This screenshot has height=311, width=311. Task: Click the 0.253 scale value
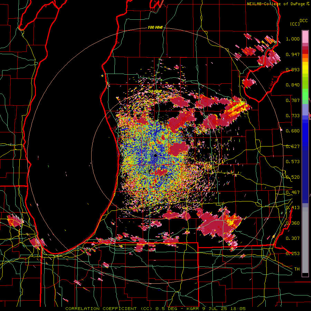click(293, 254)
